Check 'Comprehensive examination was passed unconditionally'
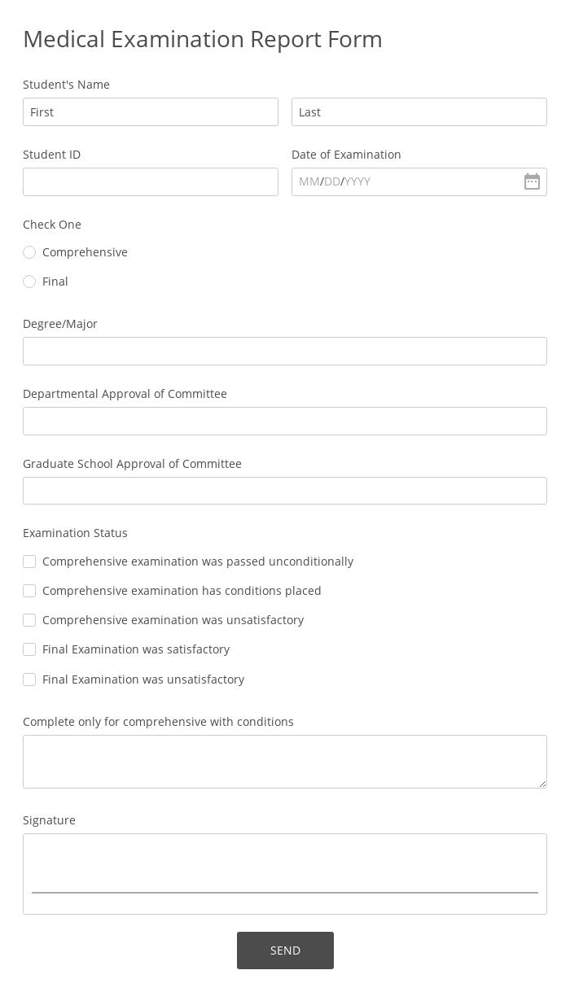This screenshot has height=992, width=570. point(29,562)
